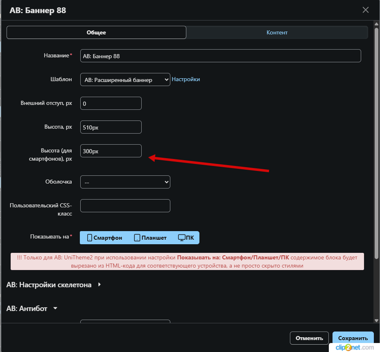Viewport: 380px width, 352px height.
Task: Toggle the Планшет display option
Action: (x=150, y=238)
